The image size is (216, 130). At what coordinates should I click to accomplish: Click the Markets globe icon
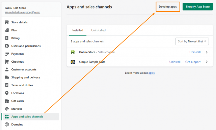[x=7, y=109]
